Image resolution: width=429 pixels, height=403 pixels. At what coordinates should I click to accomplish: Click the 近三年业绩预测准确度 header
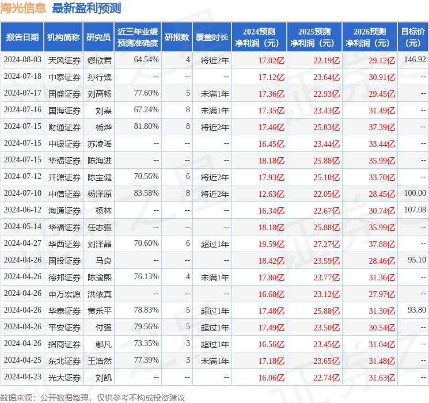click(x=138, y=37)
